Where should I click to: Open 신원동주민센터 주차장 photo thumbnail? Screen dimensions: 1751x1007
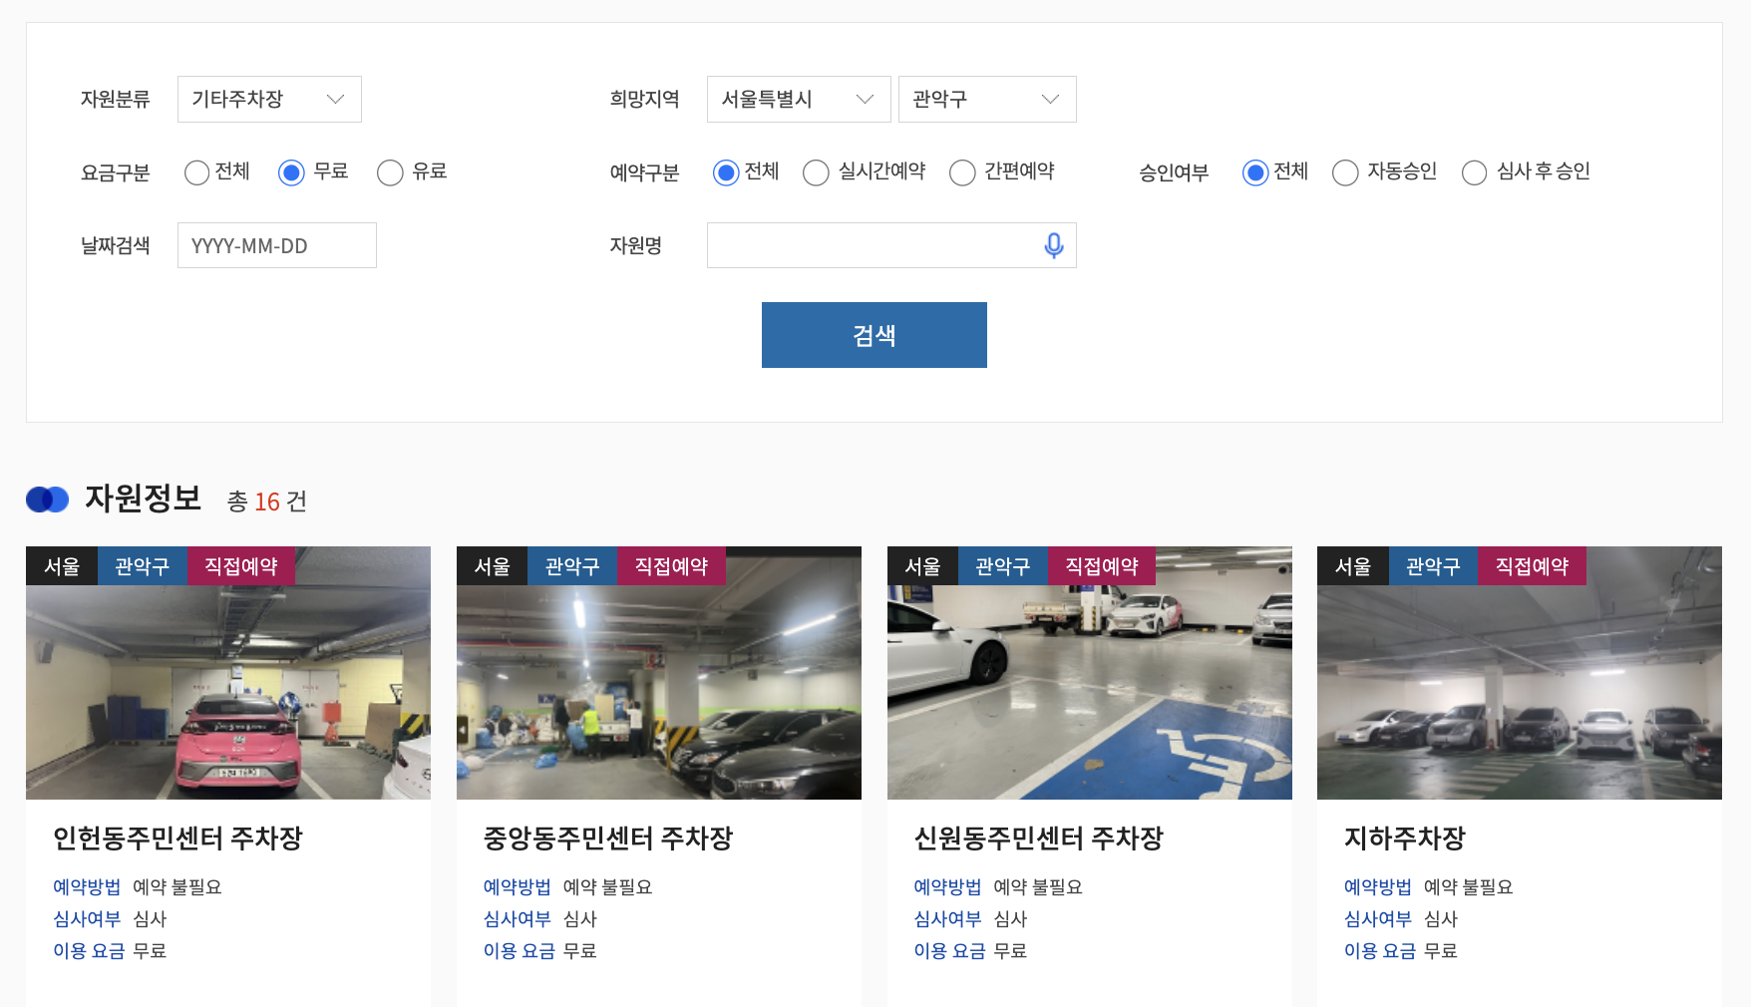1090,673
